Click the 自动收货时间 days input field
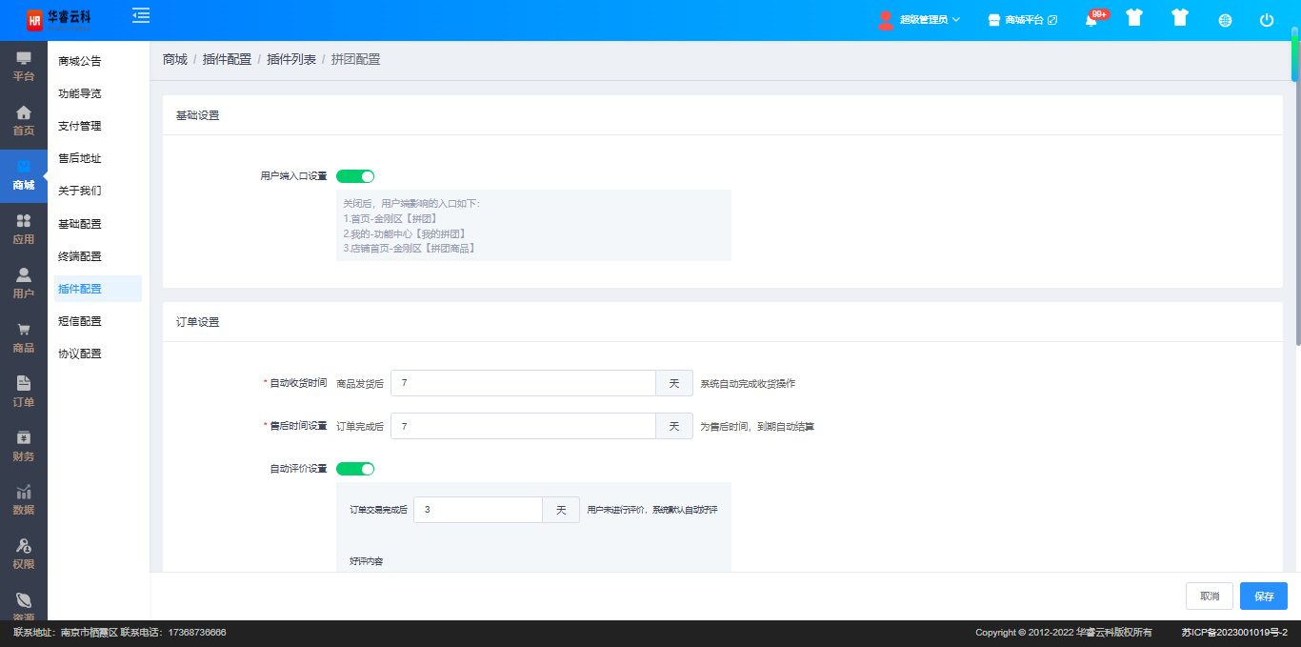 [x=523, y=383]
